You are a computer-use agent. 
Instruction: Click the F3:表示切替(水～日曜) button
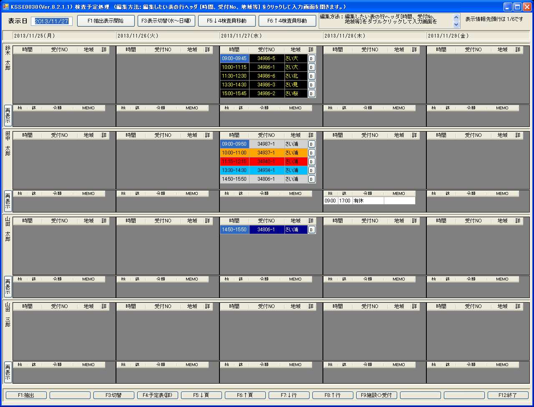click(x=166, y=21)
